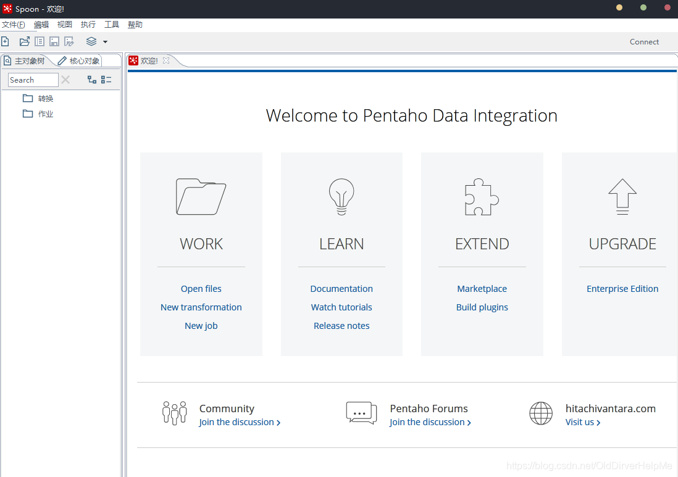Click the New file toolbar icon
The width and height of the screenshot is (678, 477).
(x=5, y=41)
